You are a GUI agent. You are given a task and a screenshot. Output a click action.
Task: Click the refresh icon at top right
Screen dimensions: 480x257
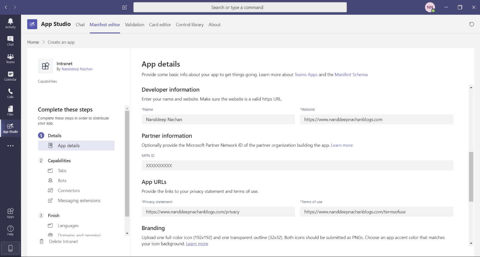tap(472, 24)
